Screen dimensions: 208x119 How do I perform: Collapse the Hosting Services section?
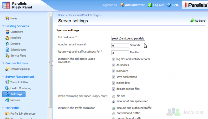[x=3, y=26]
